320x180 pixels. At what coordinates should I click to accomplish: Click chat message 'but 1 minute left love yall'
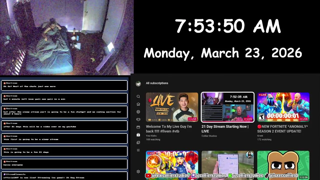tap(64, 98)
